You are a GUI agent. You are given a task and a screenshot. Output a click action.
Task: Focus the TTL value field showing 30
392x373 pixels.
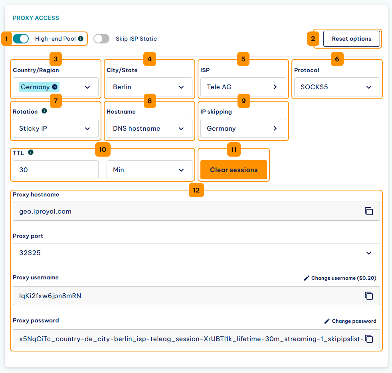[x=55, y=170]
